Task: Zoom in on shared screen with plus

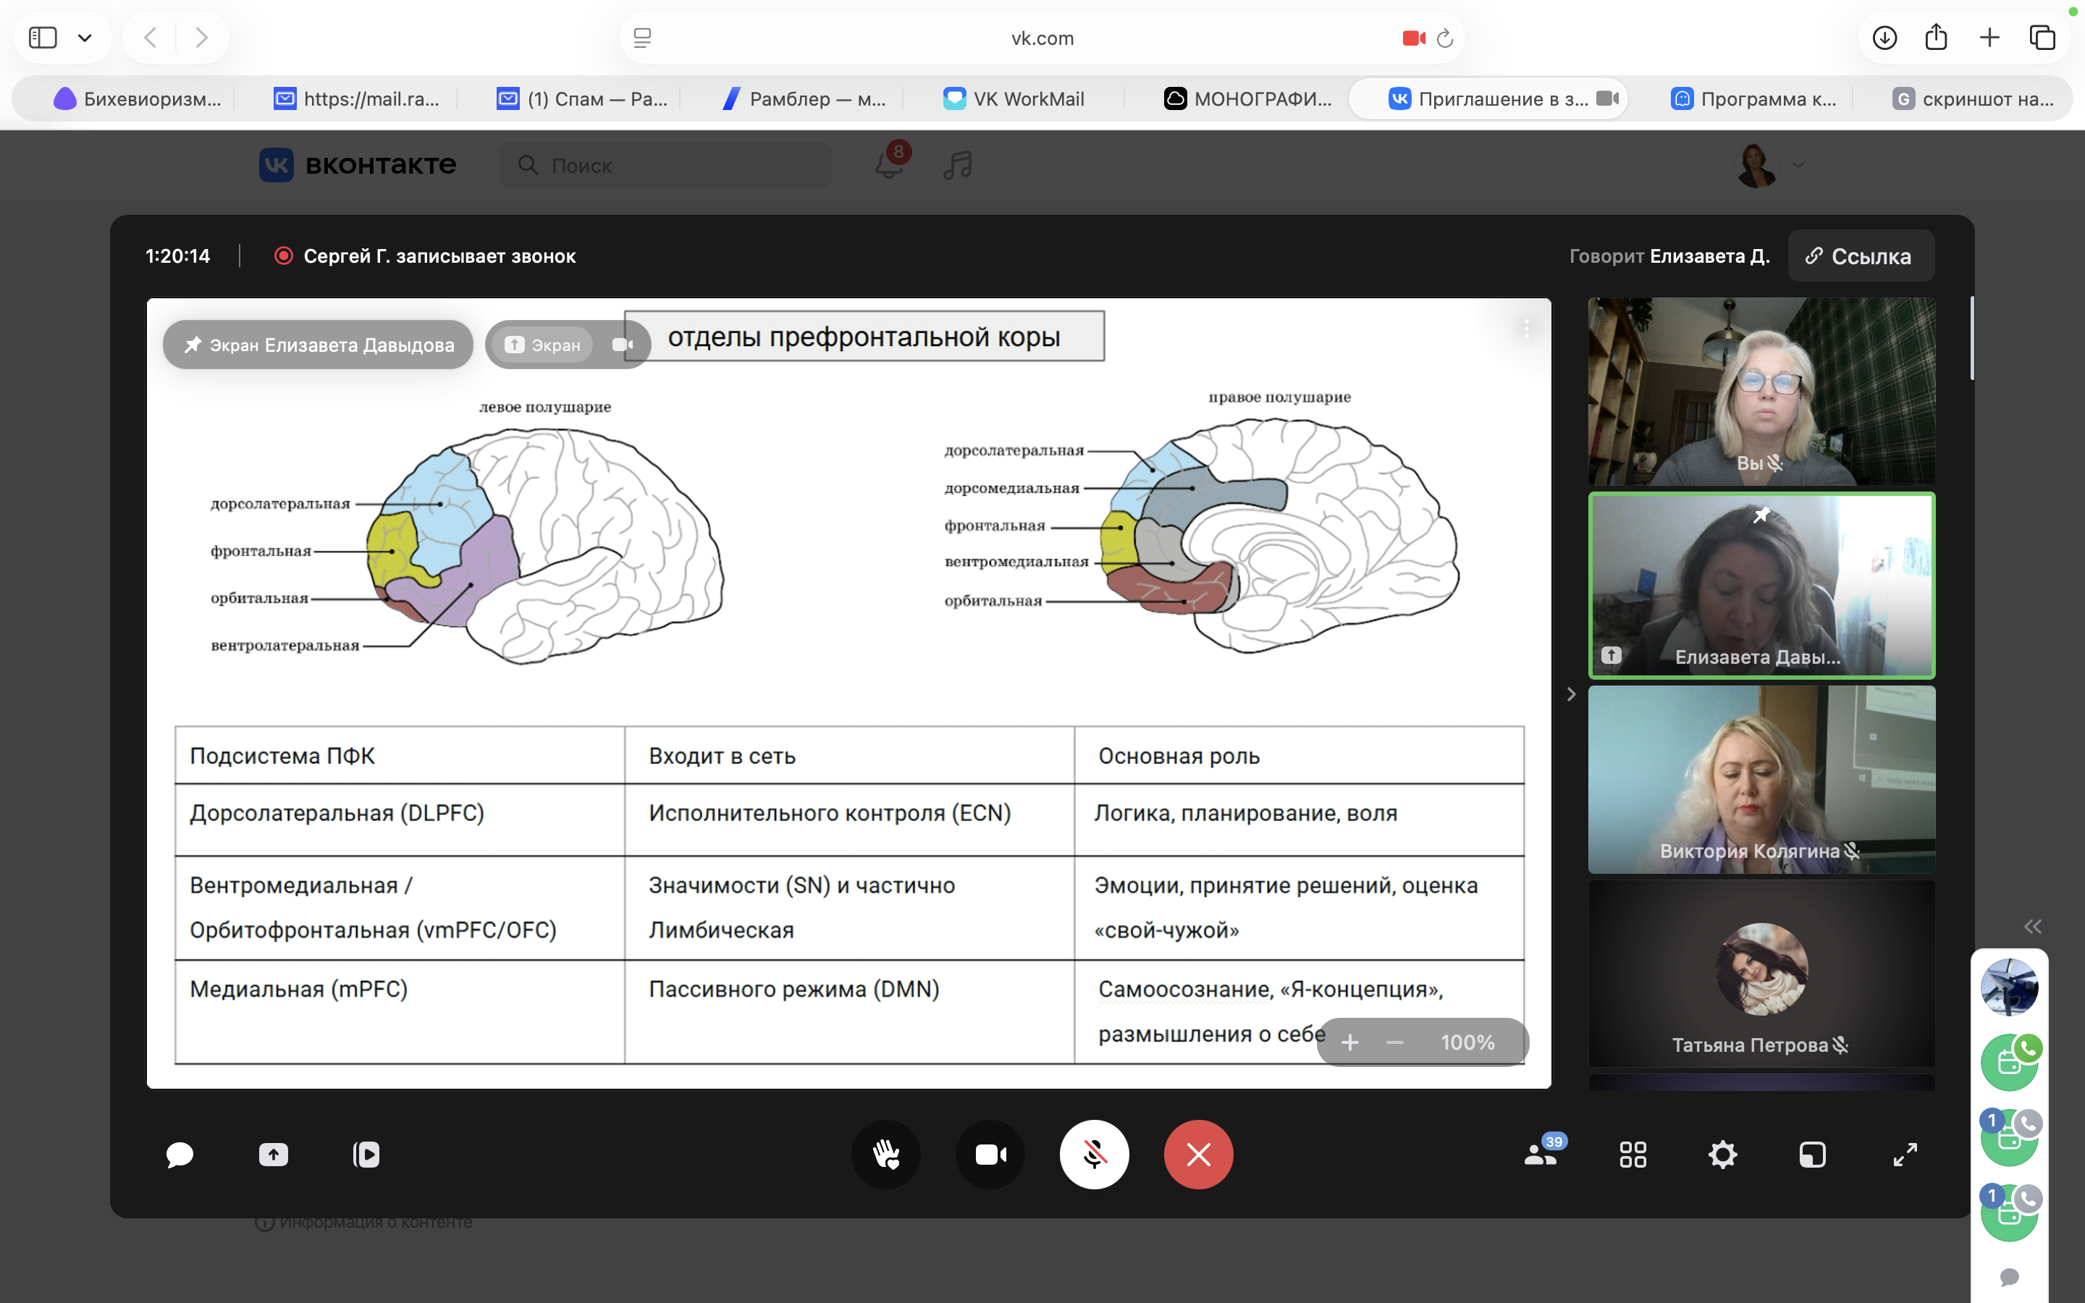Action: pos(1349,1042)
